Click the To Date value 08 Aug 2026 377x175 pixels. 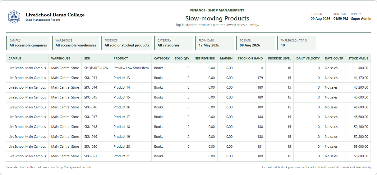250,45
